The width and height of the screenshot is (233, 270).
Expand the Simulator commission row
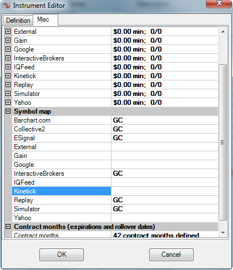click(8, 94)
